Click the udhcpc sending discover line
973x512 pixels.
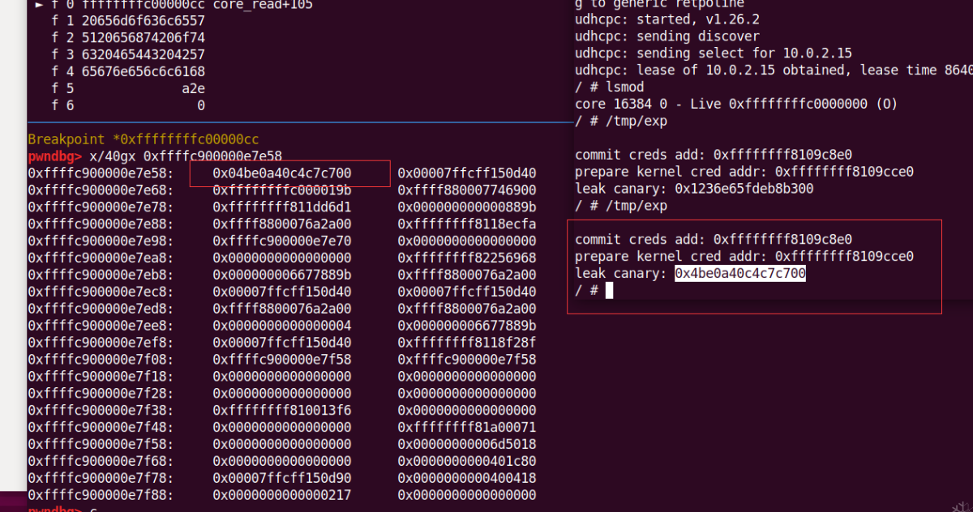[x=667, y=36]
